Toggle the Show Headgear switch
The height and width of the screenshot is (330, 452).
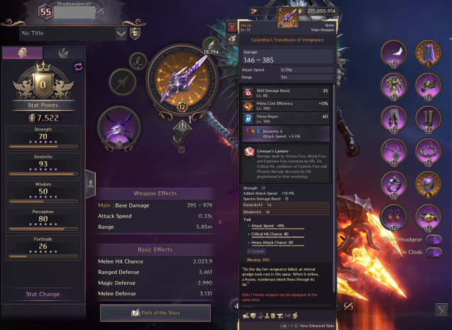pos(434,239)
